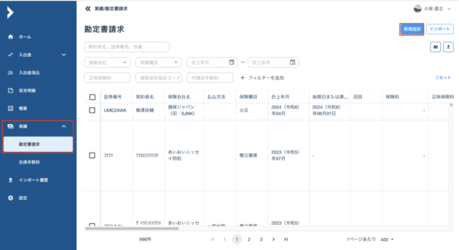Screen dimensions: 459x250
Task: Open rows-per-page 400 dropdown
Action: pos(387,239)
